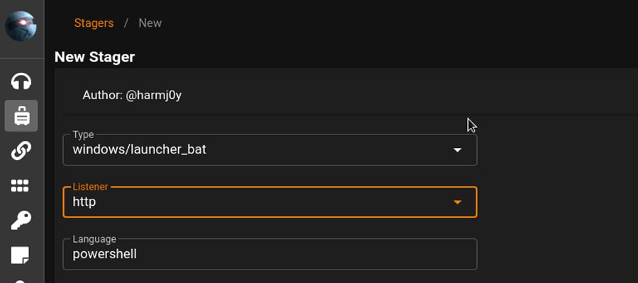
Task: Open Listeners via the headphones icon
Action: [21, 81]
